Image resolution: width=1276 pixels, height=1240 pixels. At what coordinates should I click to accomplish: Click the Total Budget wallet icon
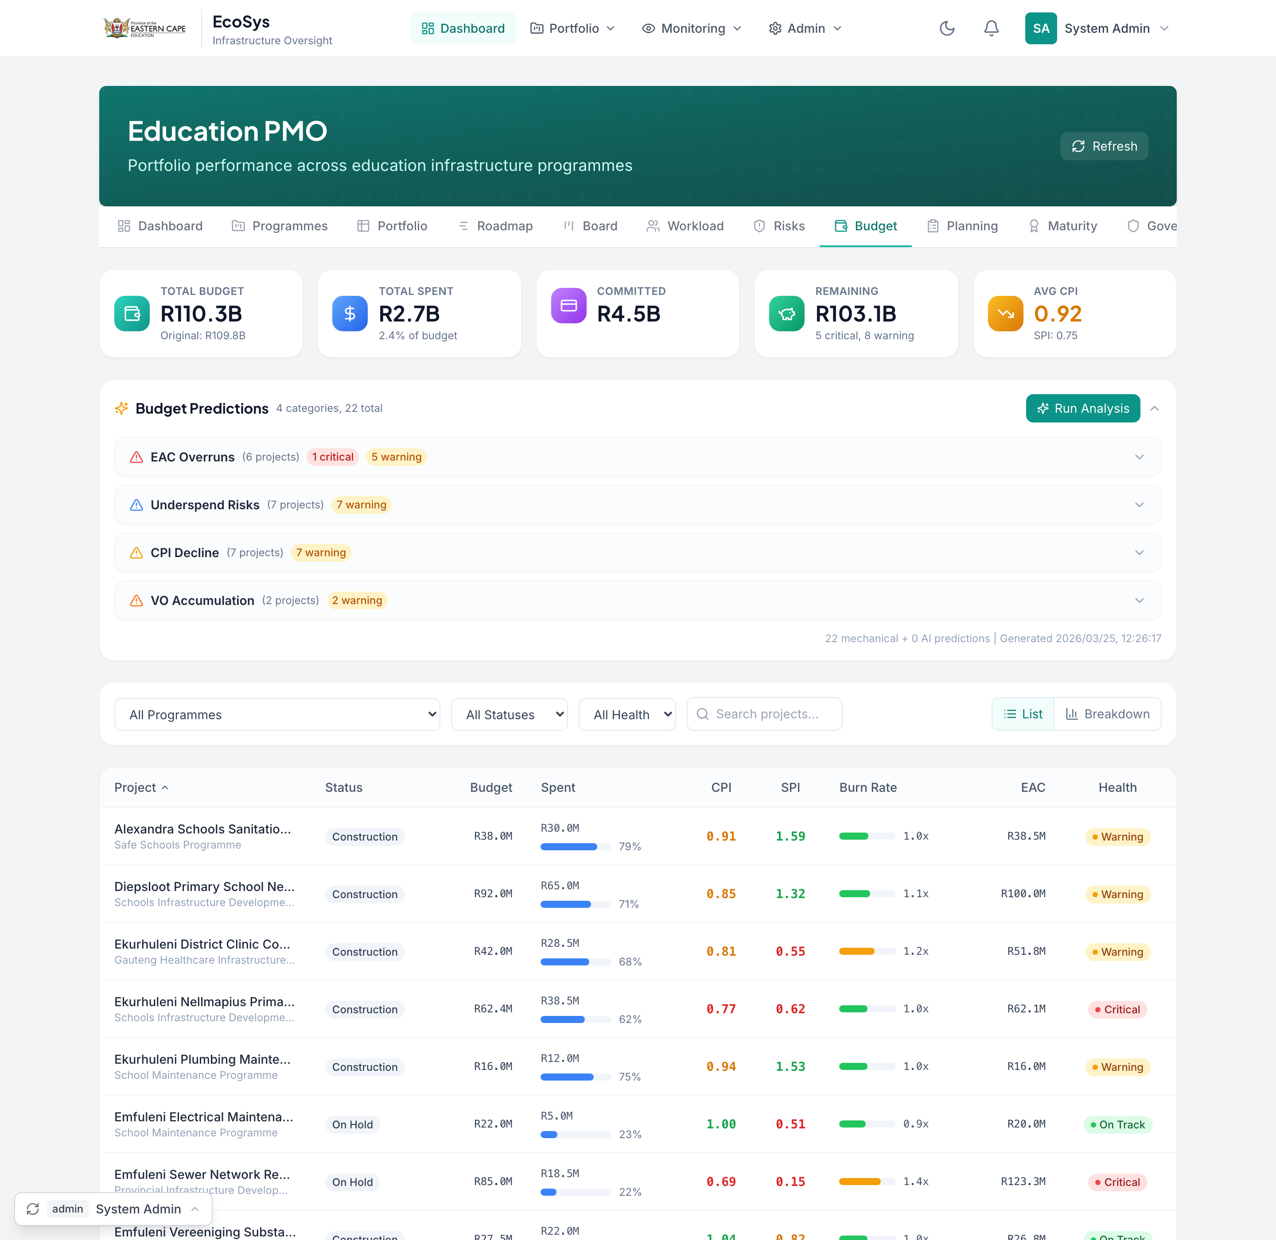[132, 313]
